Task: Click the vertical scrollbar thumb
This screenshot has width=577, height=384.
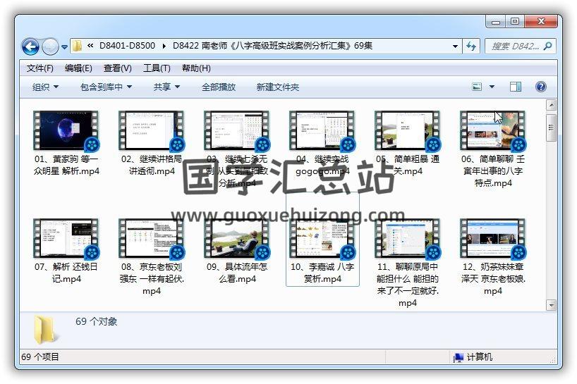Action: [551, 128]
